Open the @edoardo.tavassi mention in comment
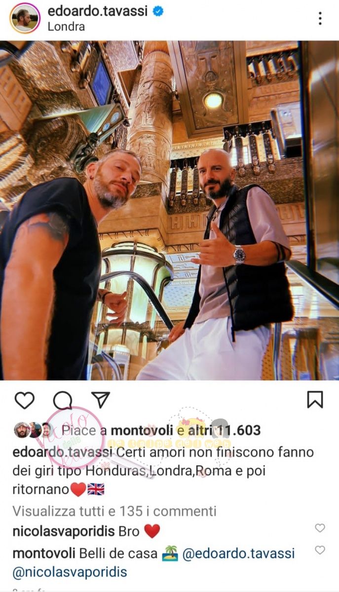Viewport: 339px width, 592px height. (238, 554)
